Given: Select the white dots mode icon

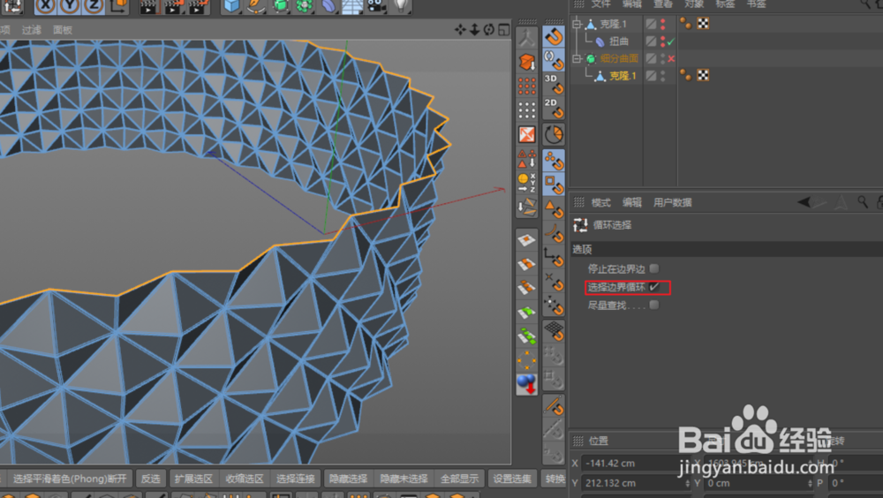Looking at the screenshot, I should point(526,110).
